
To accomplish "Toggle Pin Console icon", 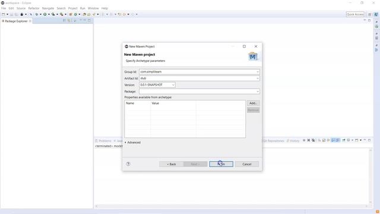I will (344, 140).
